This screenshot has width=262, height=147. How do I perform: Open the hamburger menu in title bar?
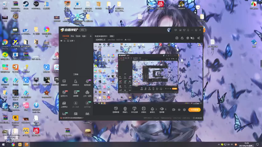[x=188, y=30]
